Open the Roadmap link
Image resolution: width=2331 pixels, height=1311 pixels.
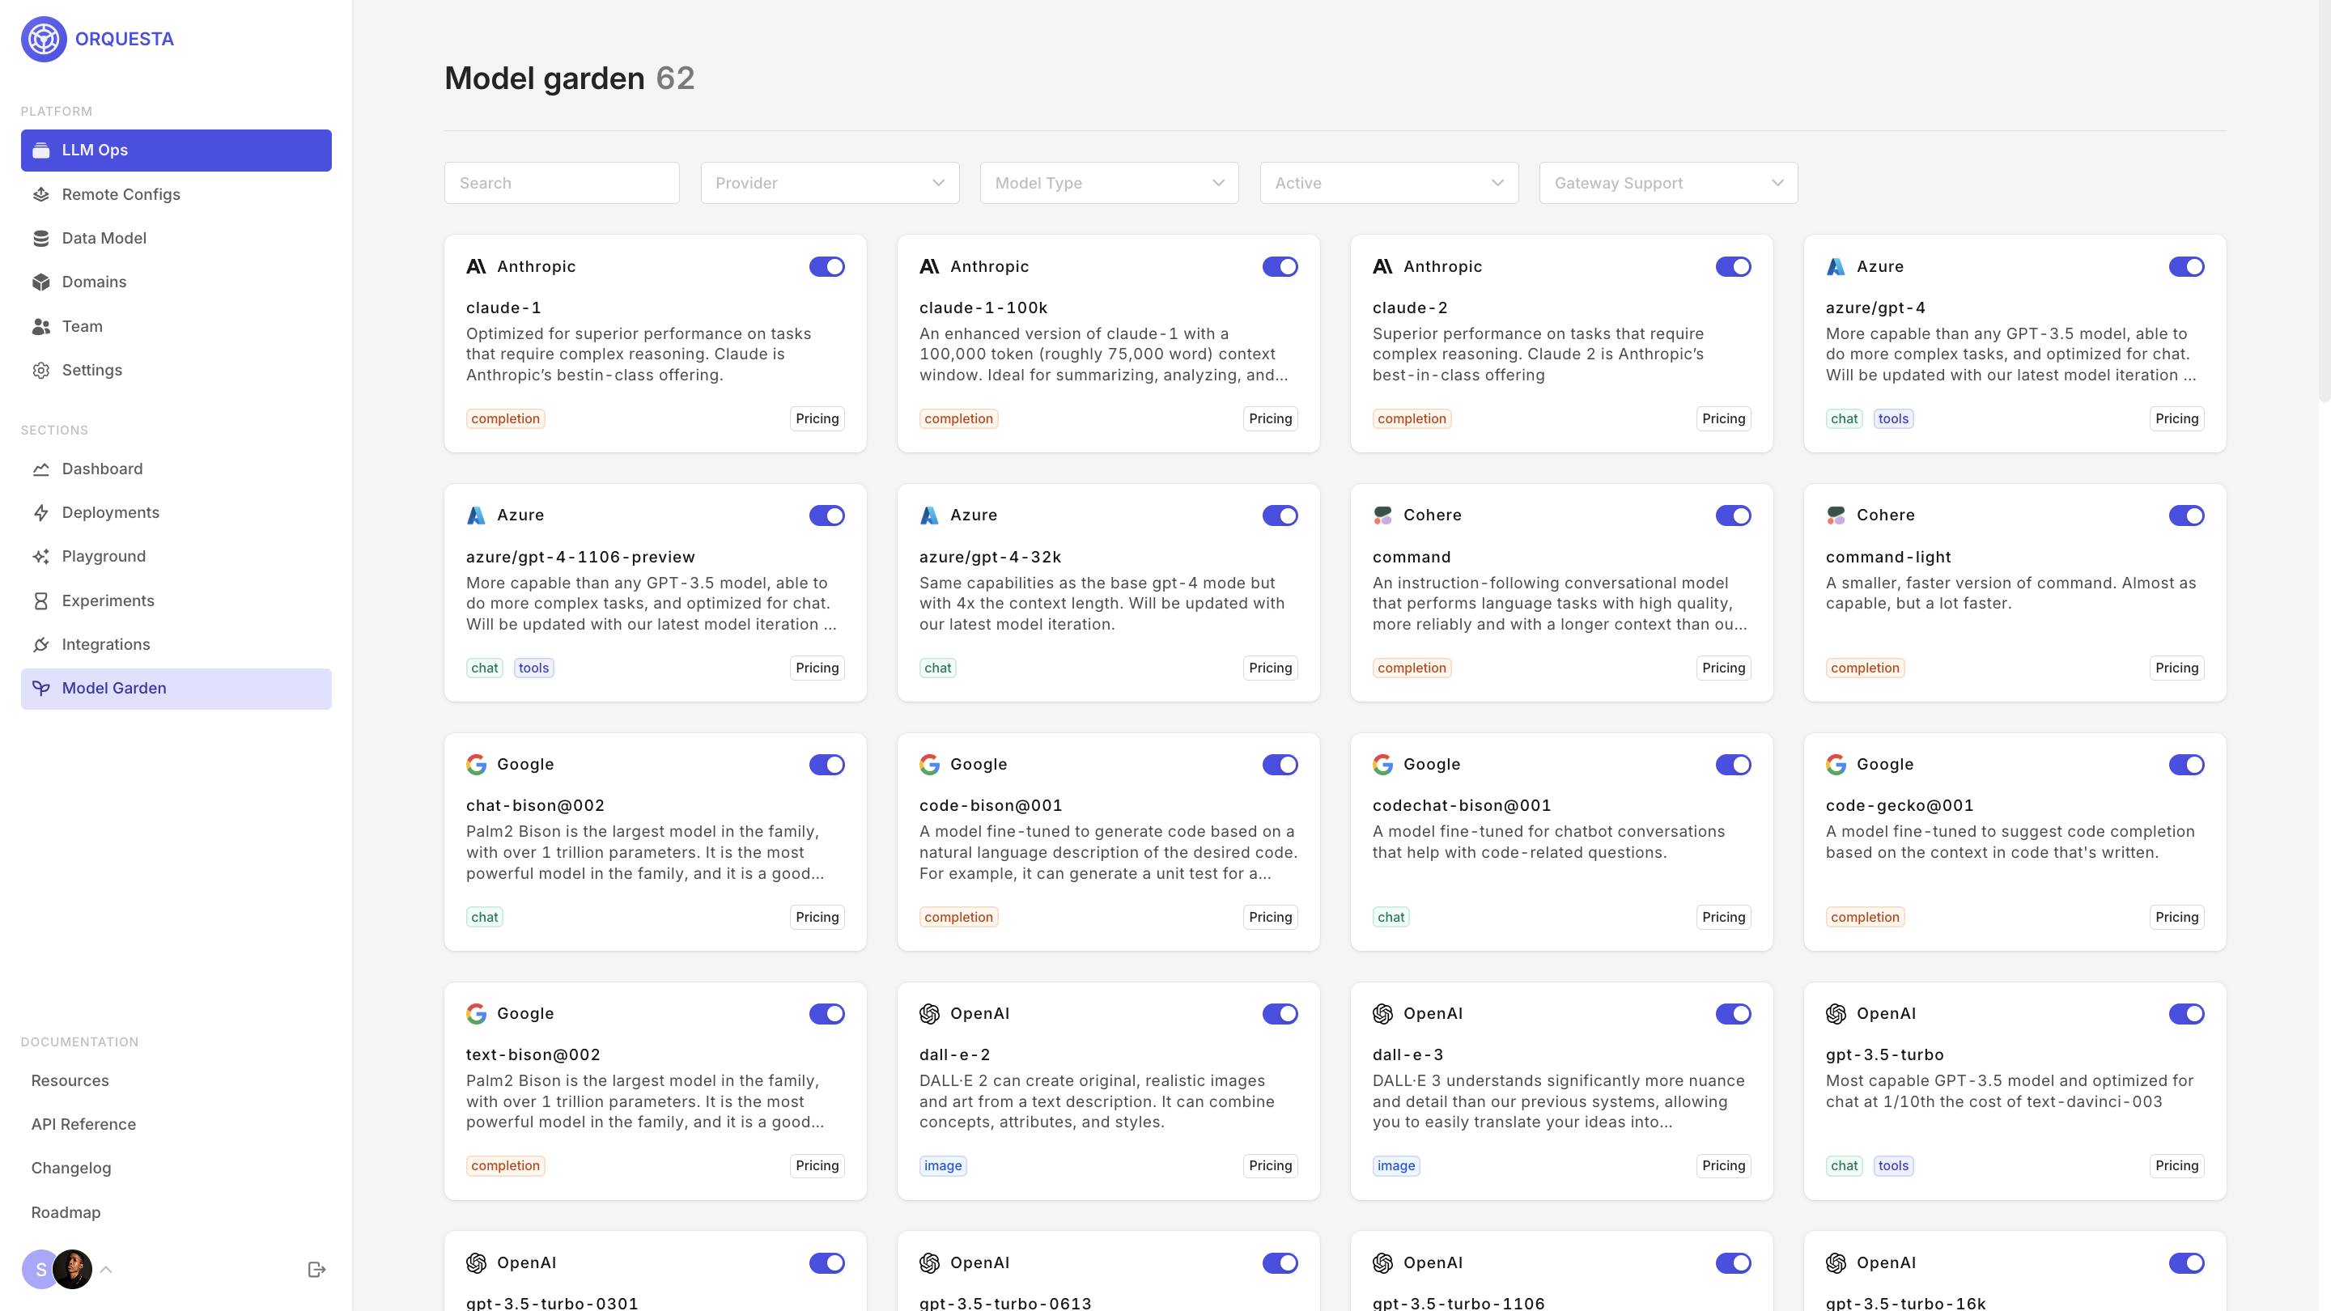[65, 1212]
